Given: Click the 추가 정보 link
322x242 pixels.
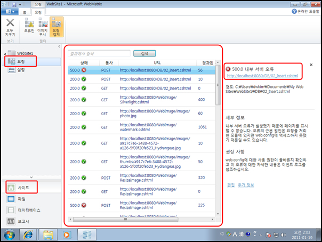Looking at the screenshot, I should tap(246, 185).
